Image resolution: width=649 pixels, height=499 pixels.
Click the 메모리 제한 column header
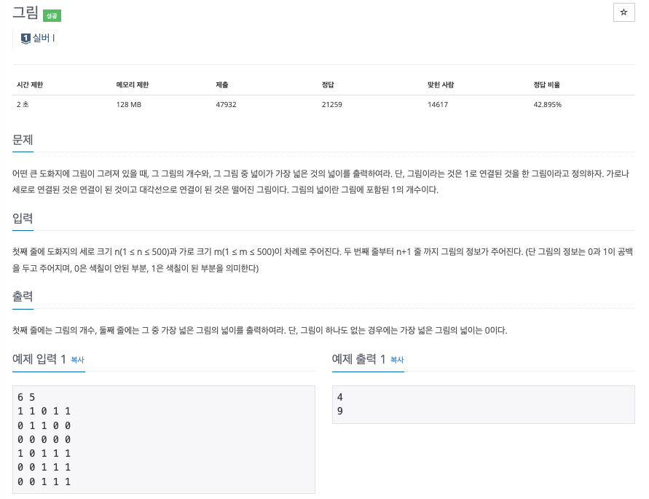click(x=133, y=85)
